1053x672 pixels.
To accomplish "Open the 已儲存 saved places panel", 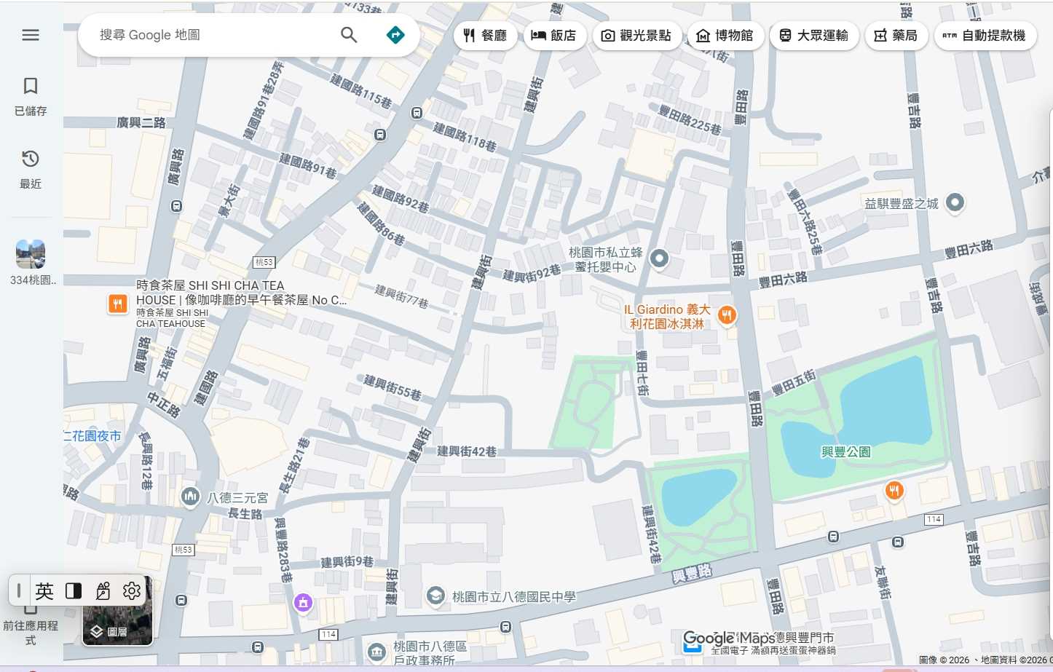I will [31, 96].
